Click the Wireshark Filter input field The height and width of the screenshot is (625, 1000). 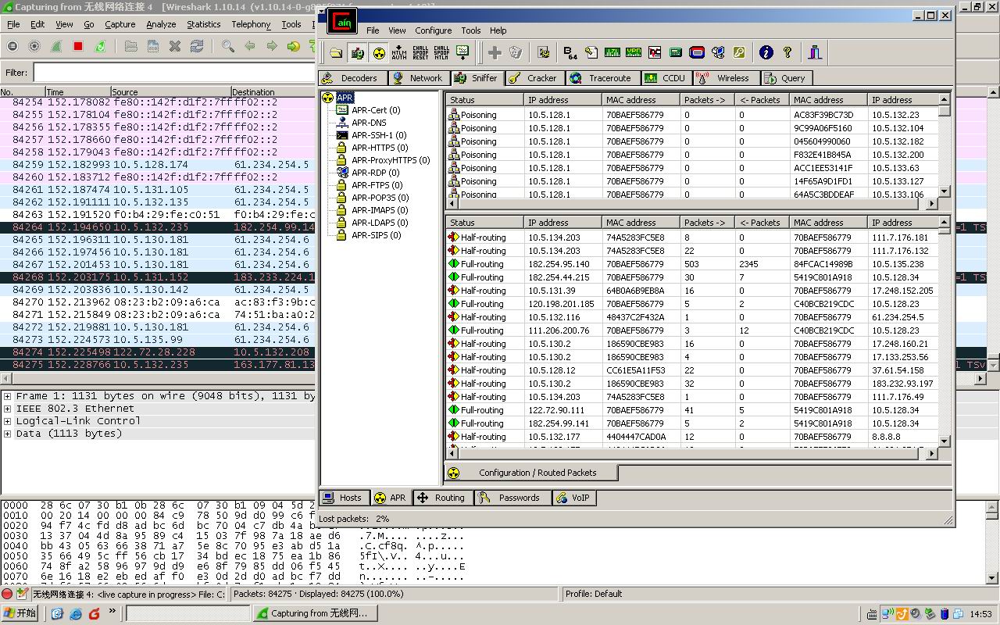click(173, 73)
